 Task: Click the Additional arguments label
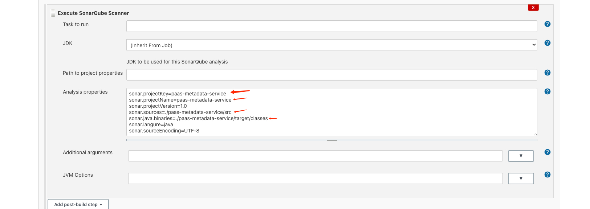[88, 152]
